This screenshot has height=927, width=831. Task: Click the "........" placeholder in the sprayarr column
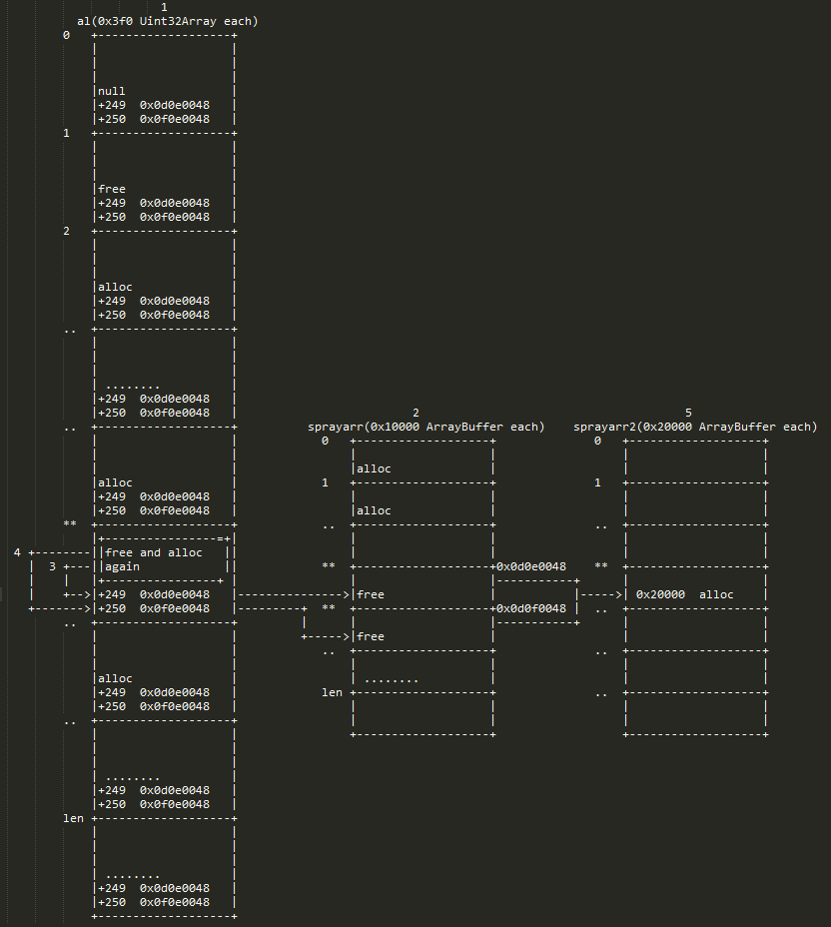coord(392,680)
